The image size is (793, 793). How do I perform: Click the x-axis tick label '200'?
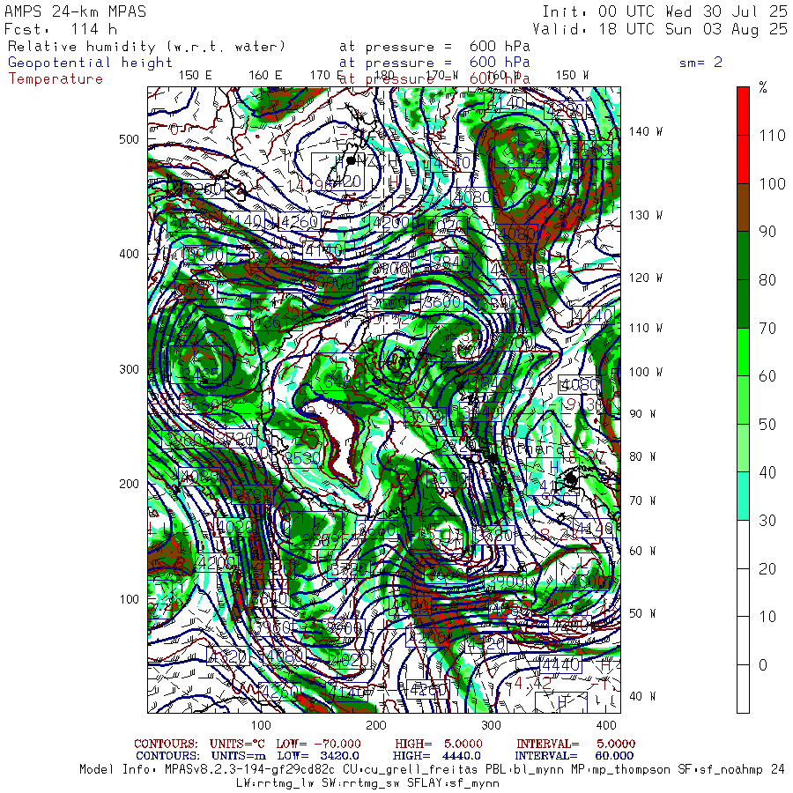(x=375, y=725)
